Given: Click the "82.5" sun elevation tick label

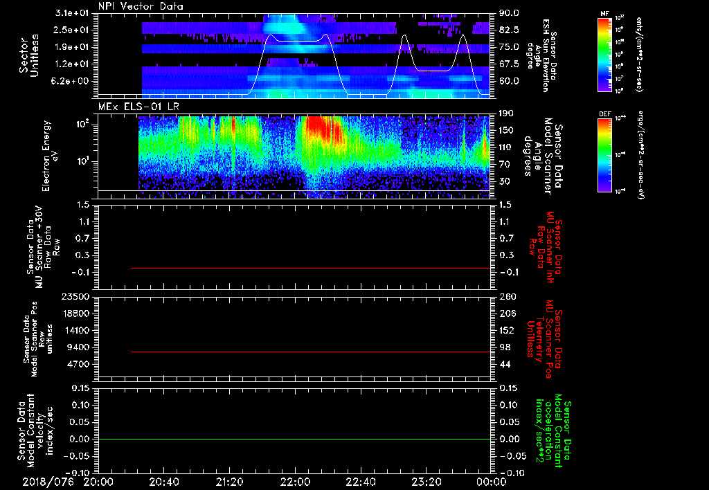Looking at the screenshot, I should click(509, 30).
